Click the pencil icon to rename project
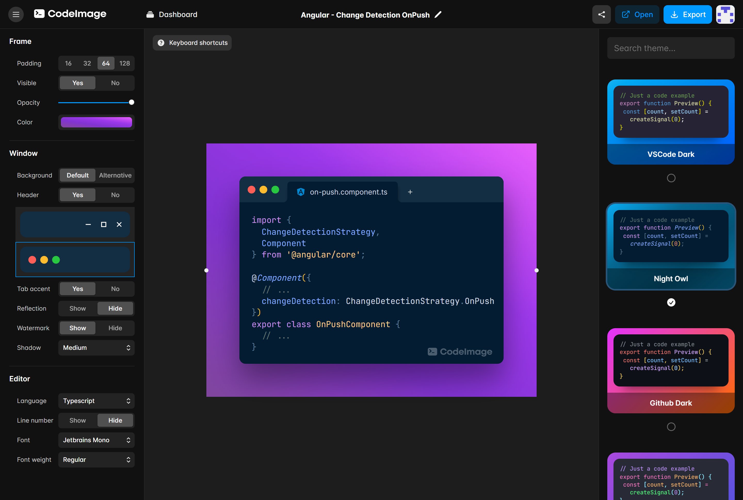The image size is (743, 500). [439, 15]
